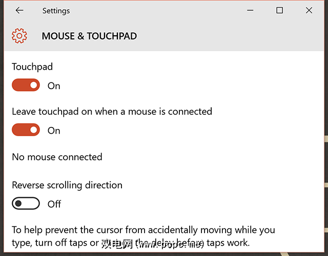Click the On text beside the Touchpad switch
The image size is (328, 256).
(54, 86)
